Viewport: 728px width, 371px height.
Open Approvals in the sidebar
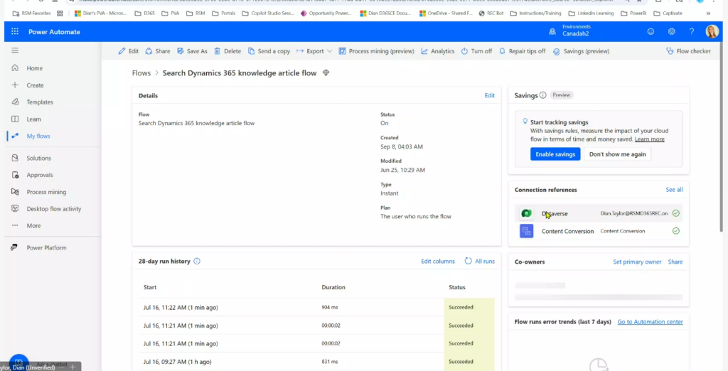point(40,175)
